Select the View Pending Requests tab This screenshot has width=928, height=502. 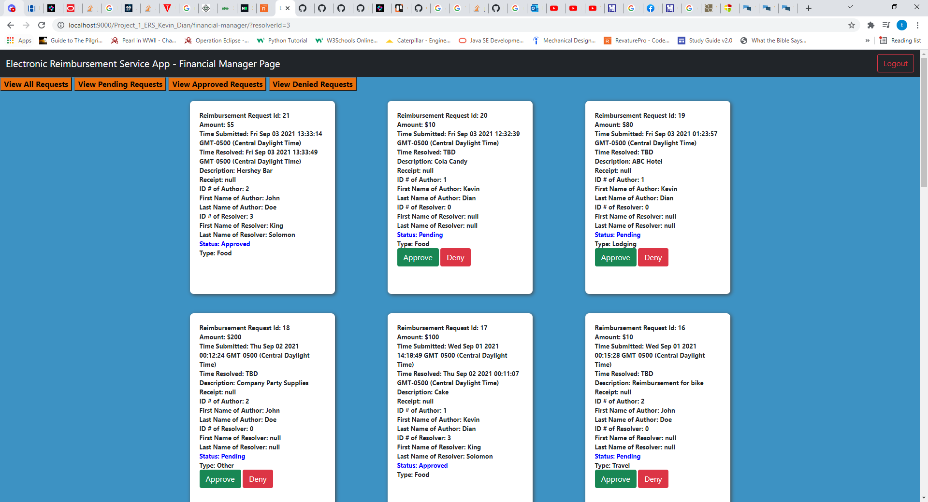(x=120, y=84)
